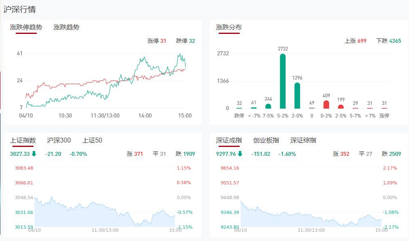The width and height of the screenshot is (409, 241).
Task: Open the 涨跌分布 tab
Action: tap(229, 27)
